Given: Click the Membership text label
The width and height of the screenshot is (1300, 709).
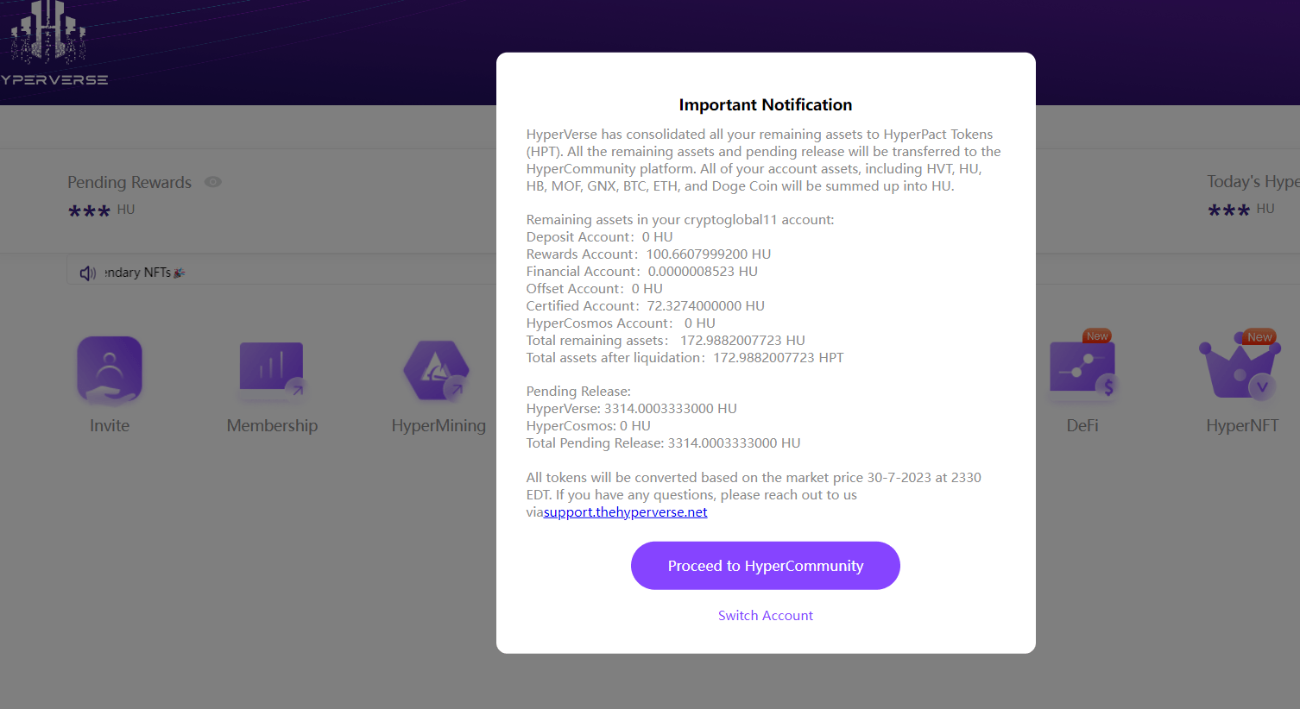Looking at the screenshot, I should [272, 426].
